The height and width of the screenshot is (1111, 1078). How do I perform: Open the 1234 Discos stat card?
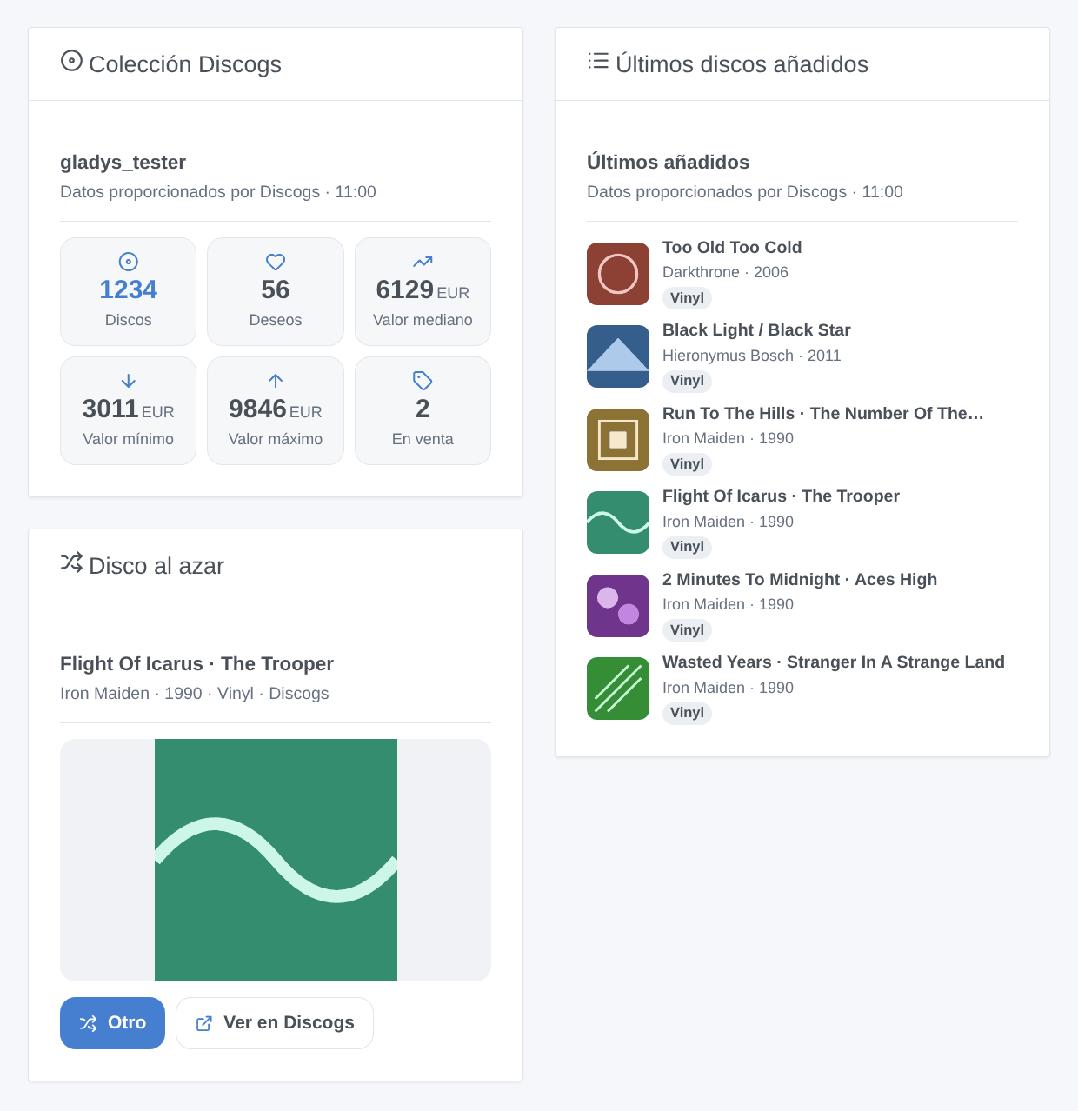click(129, 292)
